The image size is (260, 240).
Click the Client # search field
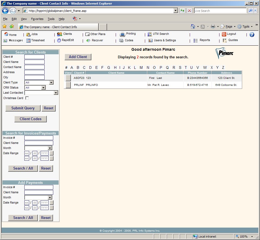[35, 57]
